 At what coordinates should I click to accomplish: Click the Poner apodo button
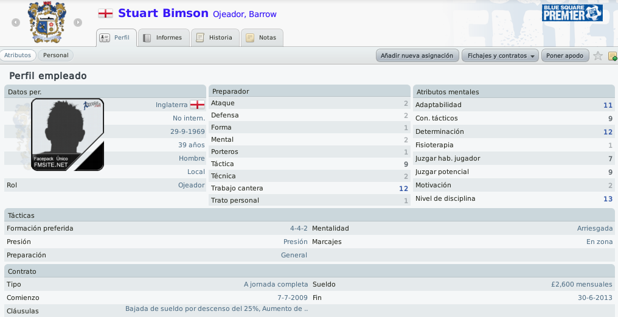click(565, 55)
